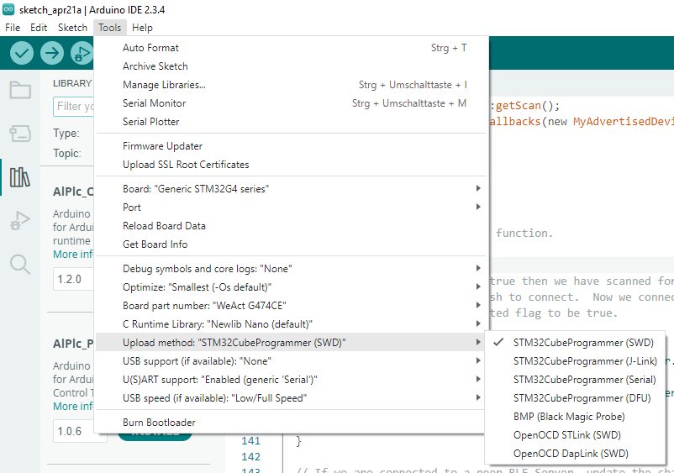The image size is (674, 473).
Task: Open More info link for first AIPlc library
Action: (x=73, y=255)
